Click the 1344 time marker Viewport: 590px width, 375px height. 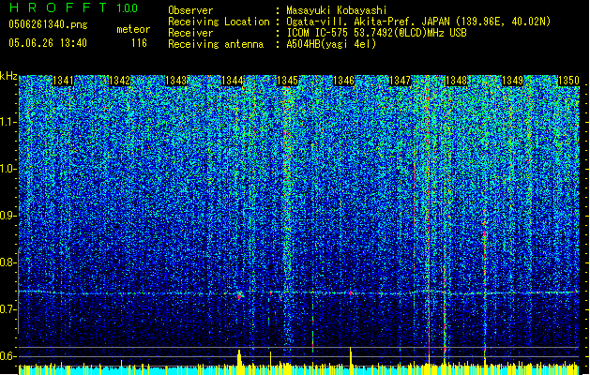[x=233, y=81]
